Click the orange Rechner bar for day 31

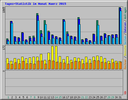point(121,65)
